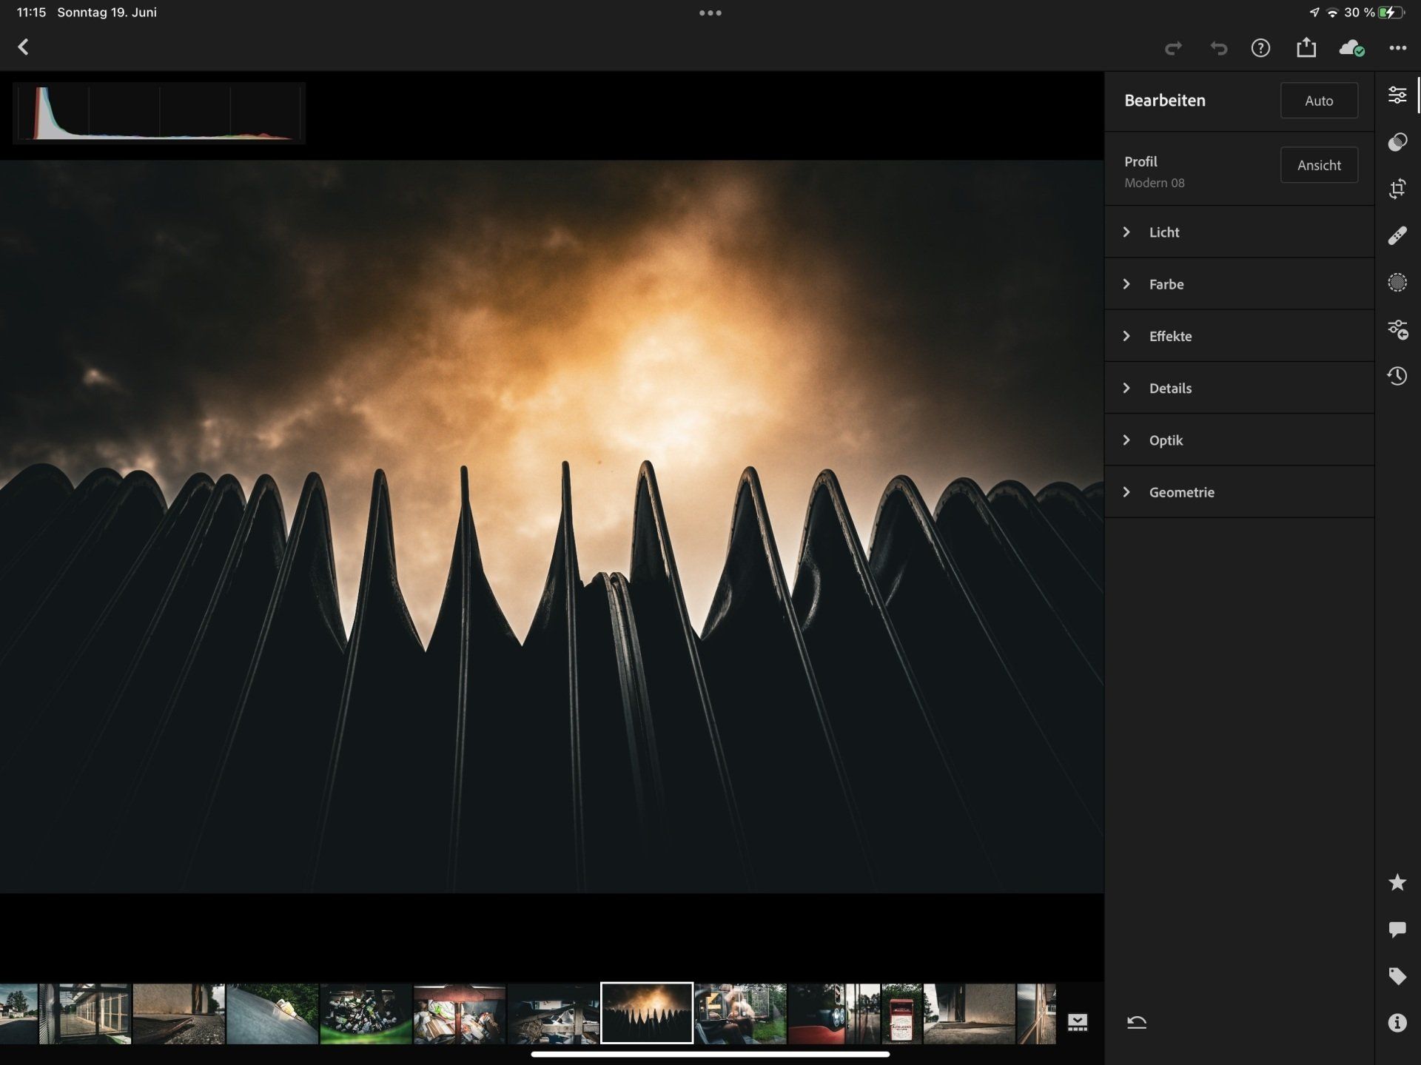Open the versions history icon

coord(1397,376)
